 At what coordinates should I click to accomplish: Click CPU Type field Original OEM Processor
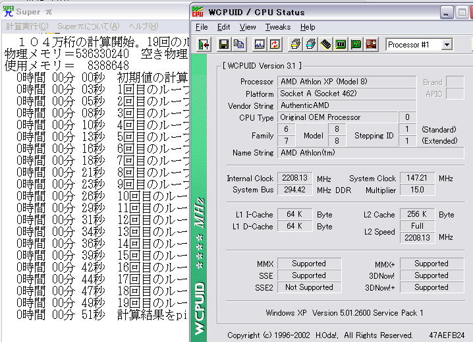point(337,117)
